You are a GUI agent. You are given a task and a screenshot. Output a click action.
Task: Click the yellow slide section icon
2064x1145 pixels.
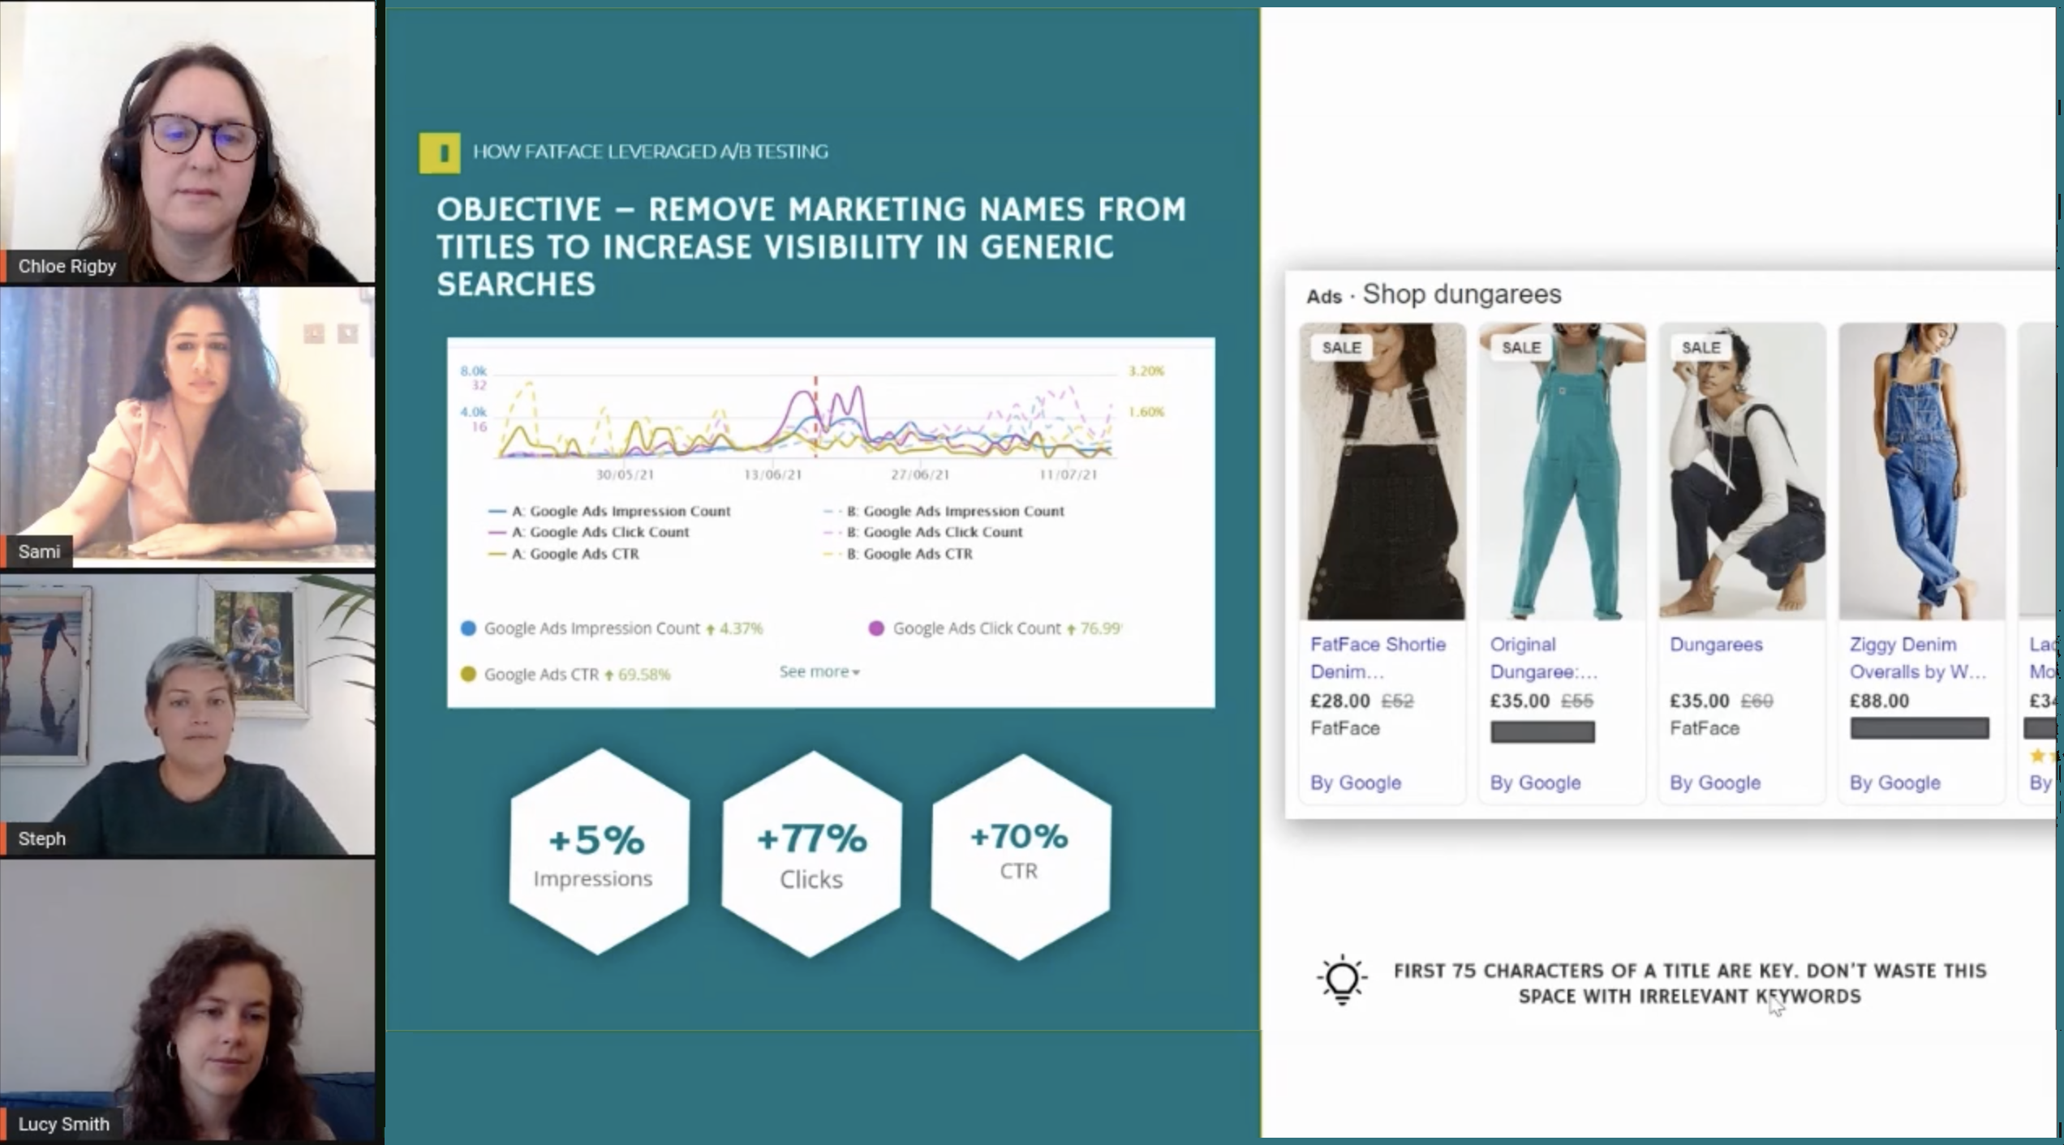tap(440, 152)
